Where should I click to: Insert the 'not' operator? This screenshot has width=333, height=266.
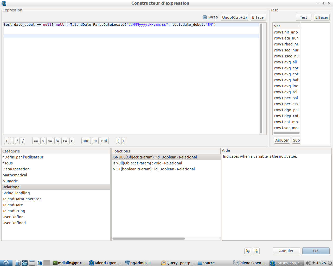click(104, 141)
